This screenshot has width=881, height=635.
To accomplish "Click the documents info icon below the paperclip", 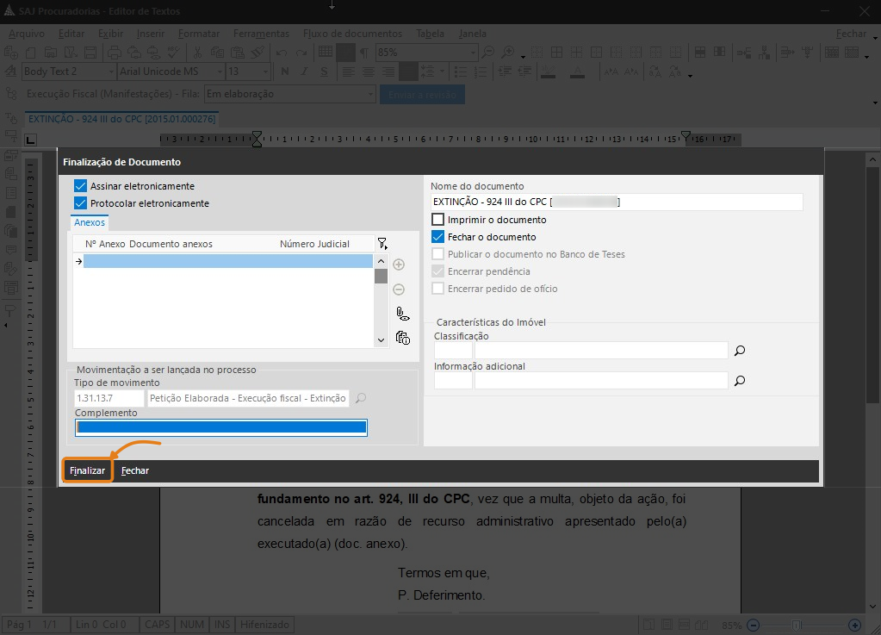I will point(402,338).
